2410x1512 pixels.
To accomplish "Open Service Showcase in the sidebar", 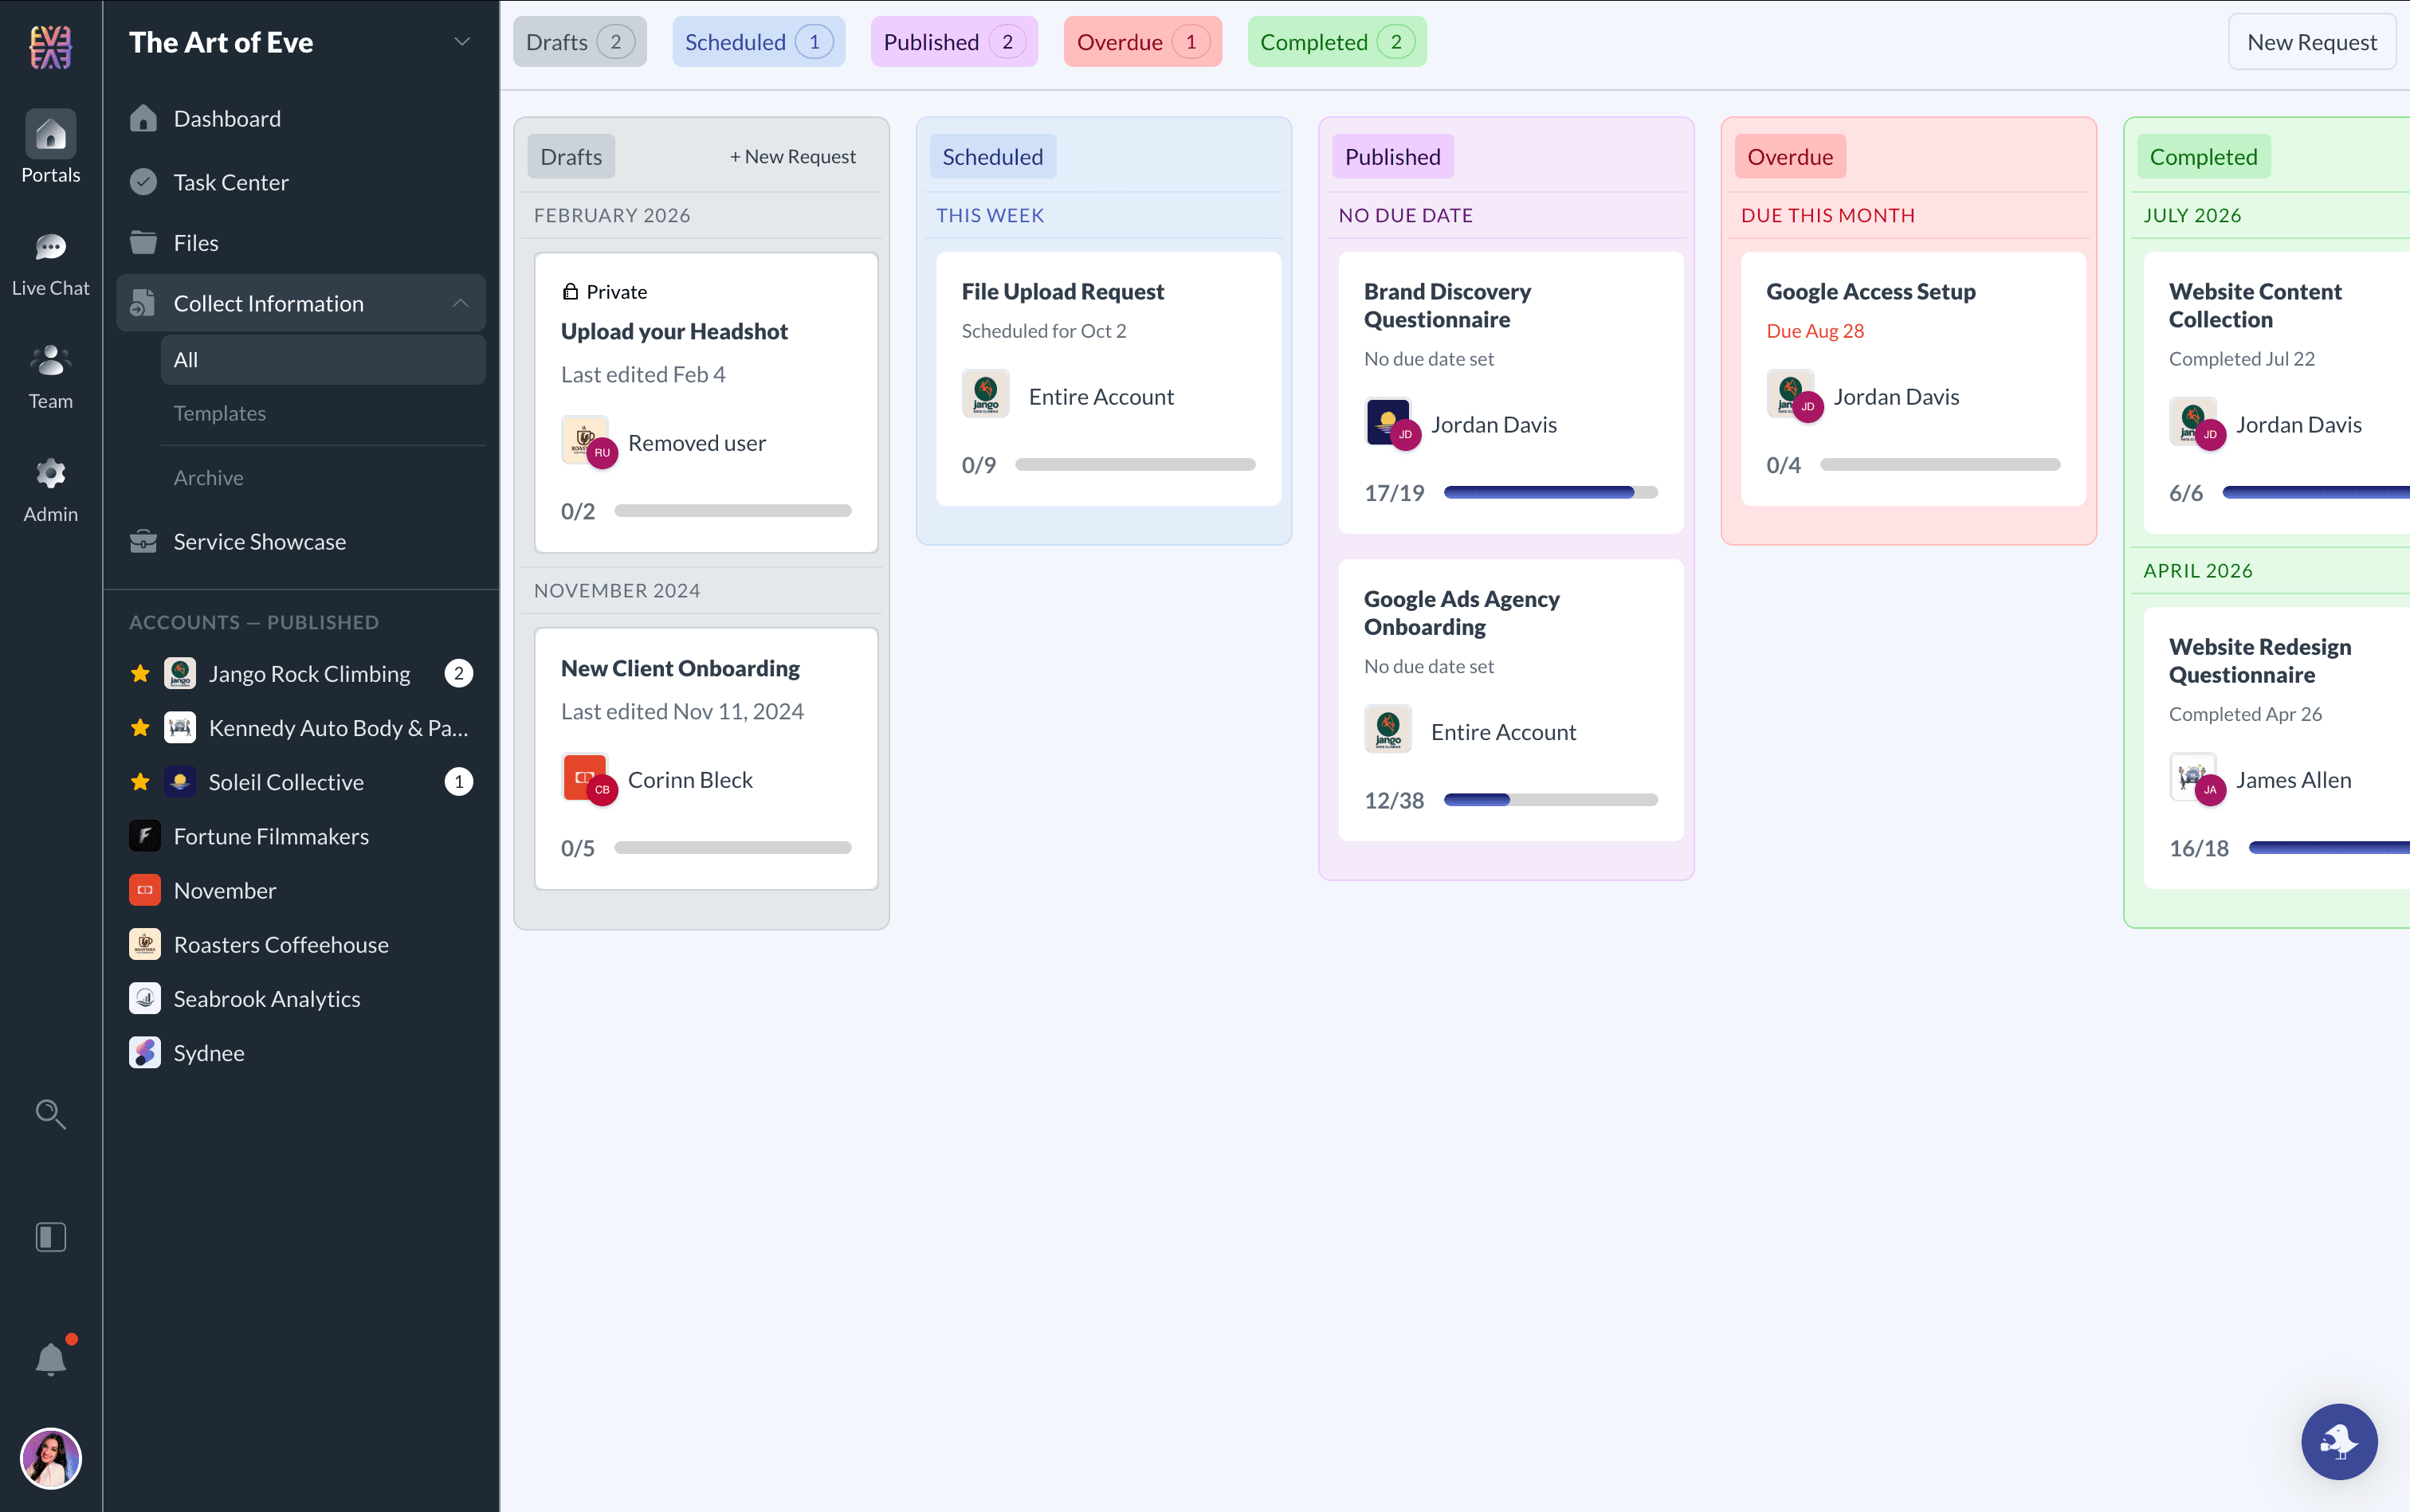I will pyautogui.click(x=300, y=541).
